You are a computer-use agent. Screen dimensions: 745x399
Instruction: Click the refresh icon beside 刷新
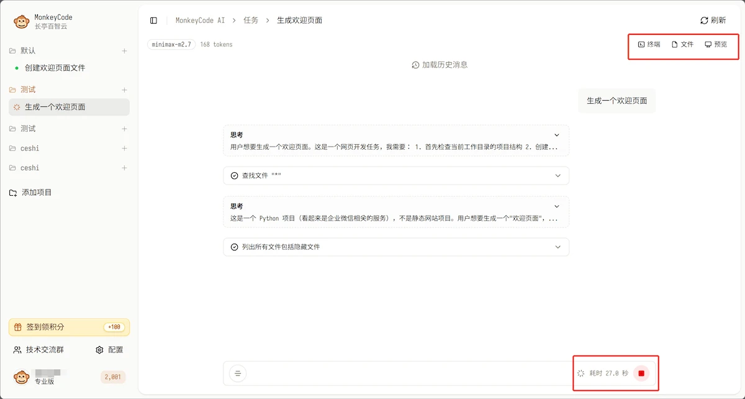point(704,21)
